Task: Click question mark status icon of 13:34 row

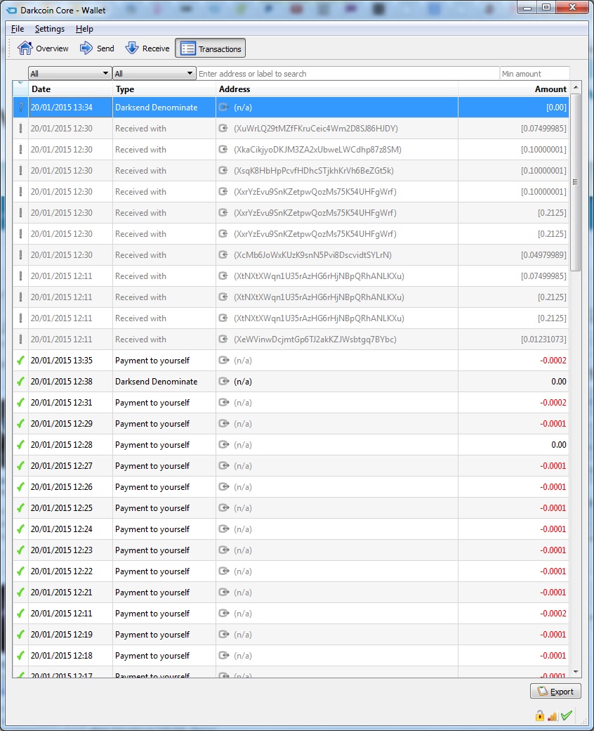Action: [x=20, y=108]
